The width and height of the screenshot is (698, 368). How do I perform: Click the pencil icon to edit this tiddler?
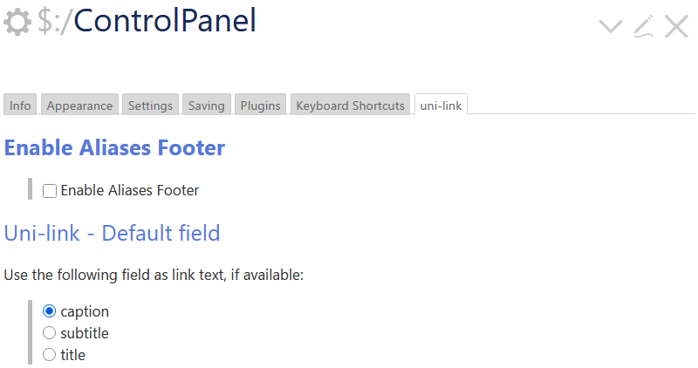point(643,26)
